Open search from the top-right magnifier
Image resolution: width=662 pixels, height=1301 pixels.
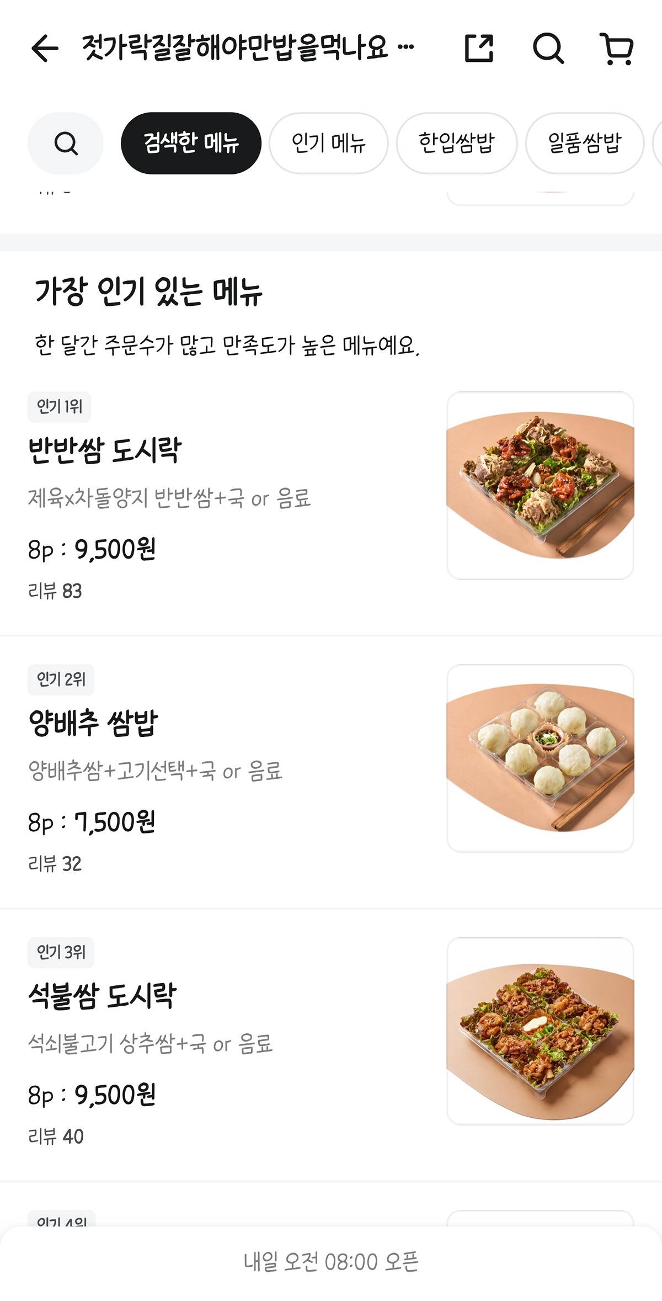548,48
